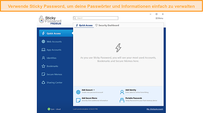Click the Add Secure Memo note icon
The height and width of the screenshot is (113, 203).
78,100
